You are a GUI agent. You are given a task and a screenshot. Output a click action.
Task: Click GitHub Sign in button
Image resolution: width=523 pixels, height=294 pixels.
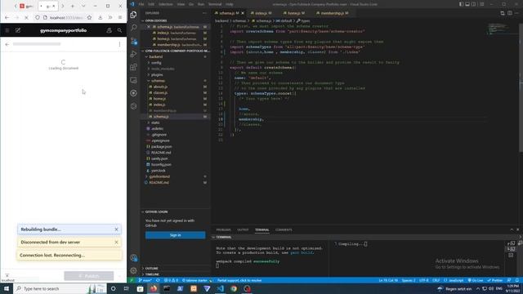[175, 235]
